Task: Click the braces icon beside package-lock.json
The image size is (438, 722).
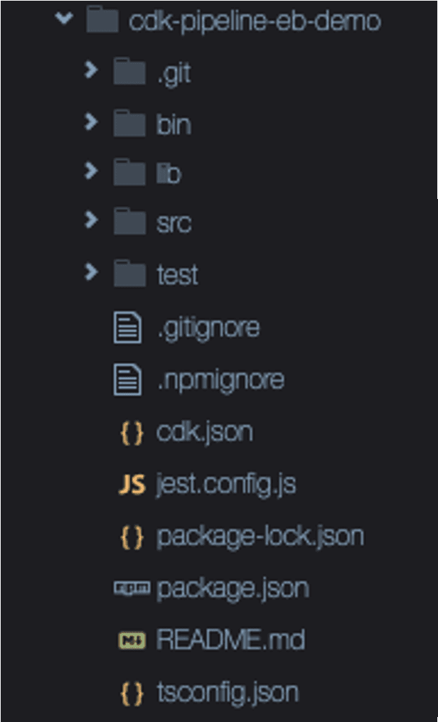Action: point(132,537)
